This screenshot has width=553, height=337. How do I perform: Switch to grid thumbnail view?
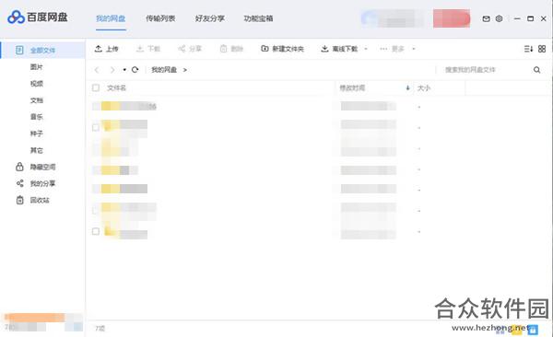tap(542, 49)
